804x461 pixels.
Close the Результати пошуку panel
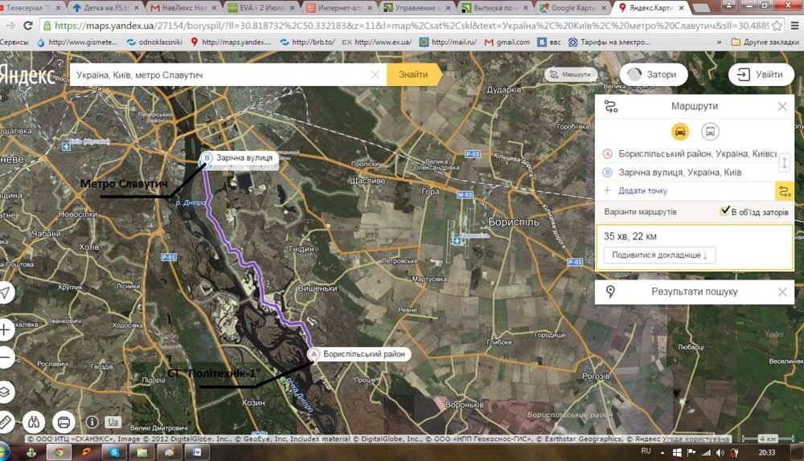pyautogui.click(x=782, y=292)
